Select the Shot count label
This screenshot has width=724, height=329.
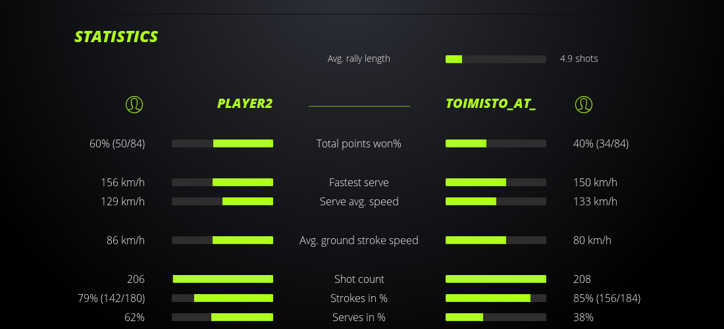(x=359, y=279)
